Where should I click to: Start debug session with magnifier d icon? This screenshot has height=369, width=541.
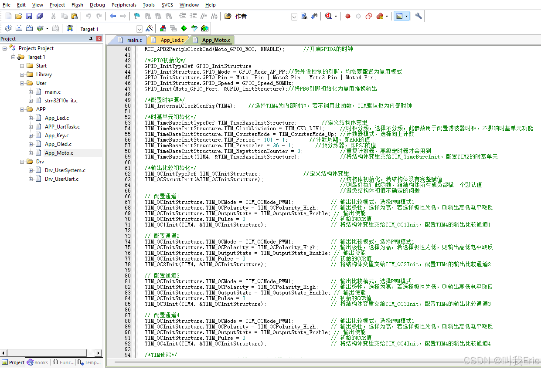(x=329, y=16)
